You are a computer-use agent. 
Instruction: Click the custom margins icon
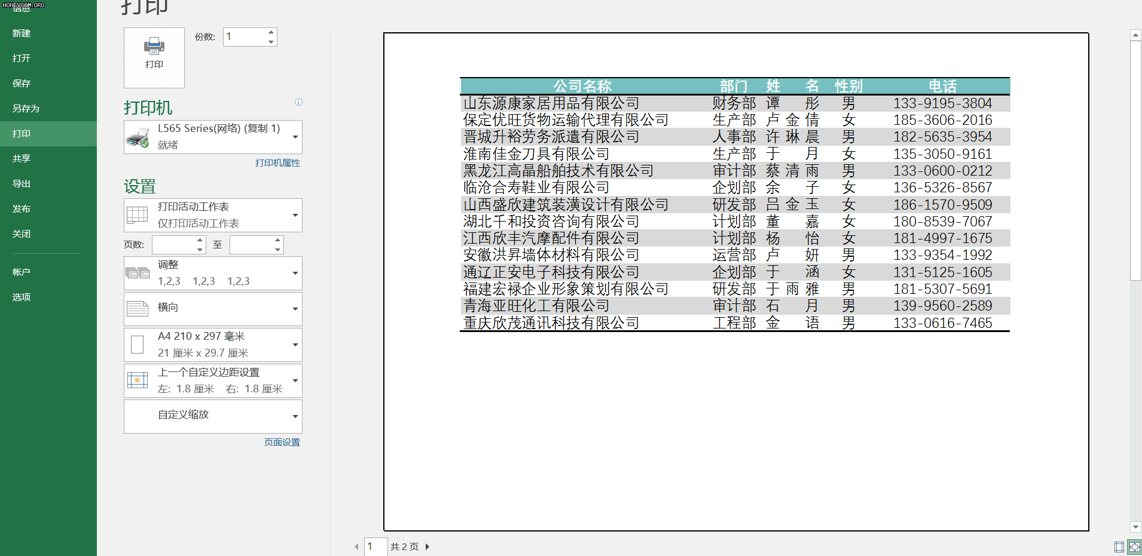pos(138,380)
